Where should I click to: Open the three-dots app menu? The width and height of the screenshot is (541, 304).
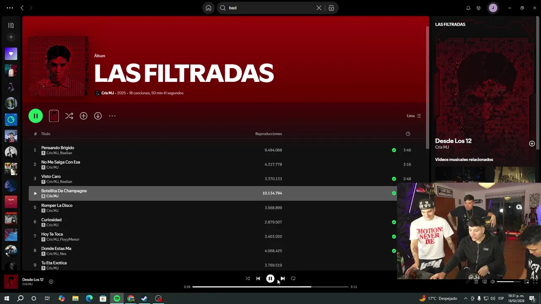pos(10,8)
